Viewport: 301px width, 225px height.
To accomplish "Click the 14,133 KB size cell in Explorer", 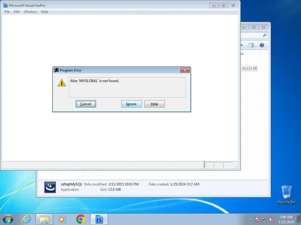I will [249, 68].
